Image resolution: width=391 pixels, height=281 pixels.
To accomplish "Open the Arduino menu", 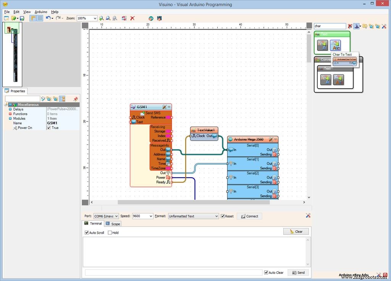I will coord(41,12).
